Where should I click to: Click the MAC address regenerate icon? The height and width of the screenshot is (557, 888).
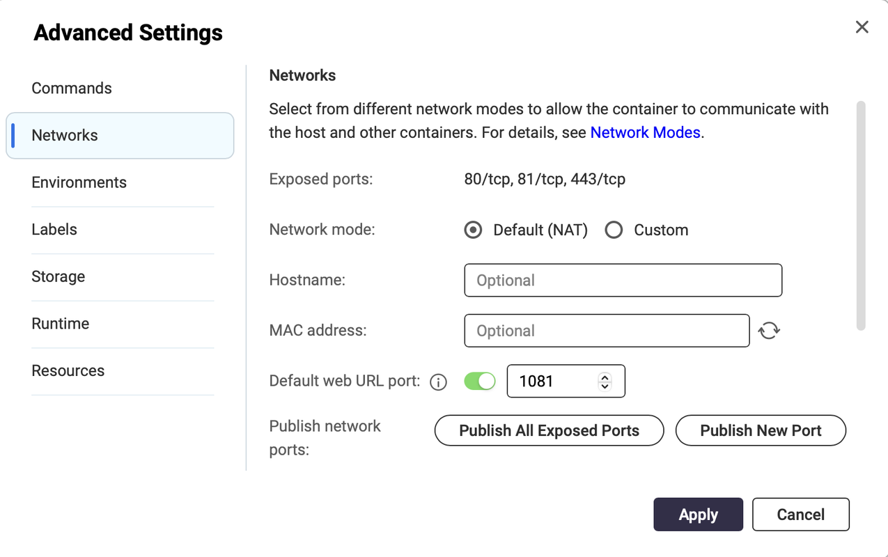point(769,331)
